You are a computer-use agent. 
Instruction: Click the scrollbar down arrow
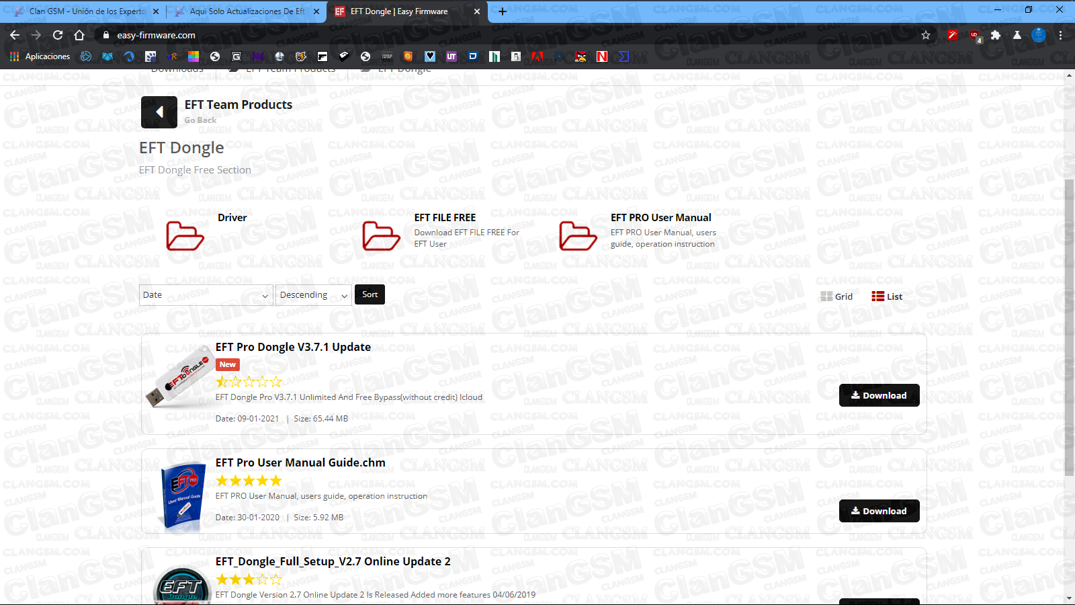pos(1070,598)
